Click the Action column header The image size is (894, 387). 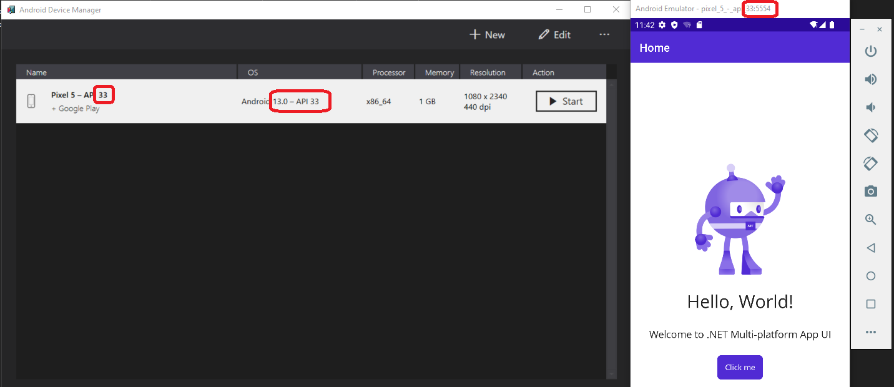pyautogui.click(x=564, y=72)
